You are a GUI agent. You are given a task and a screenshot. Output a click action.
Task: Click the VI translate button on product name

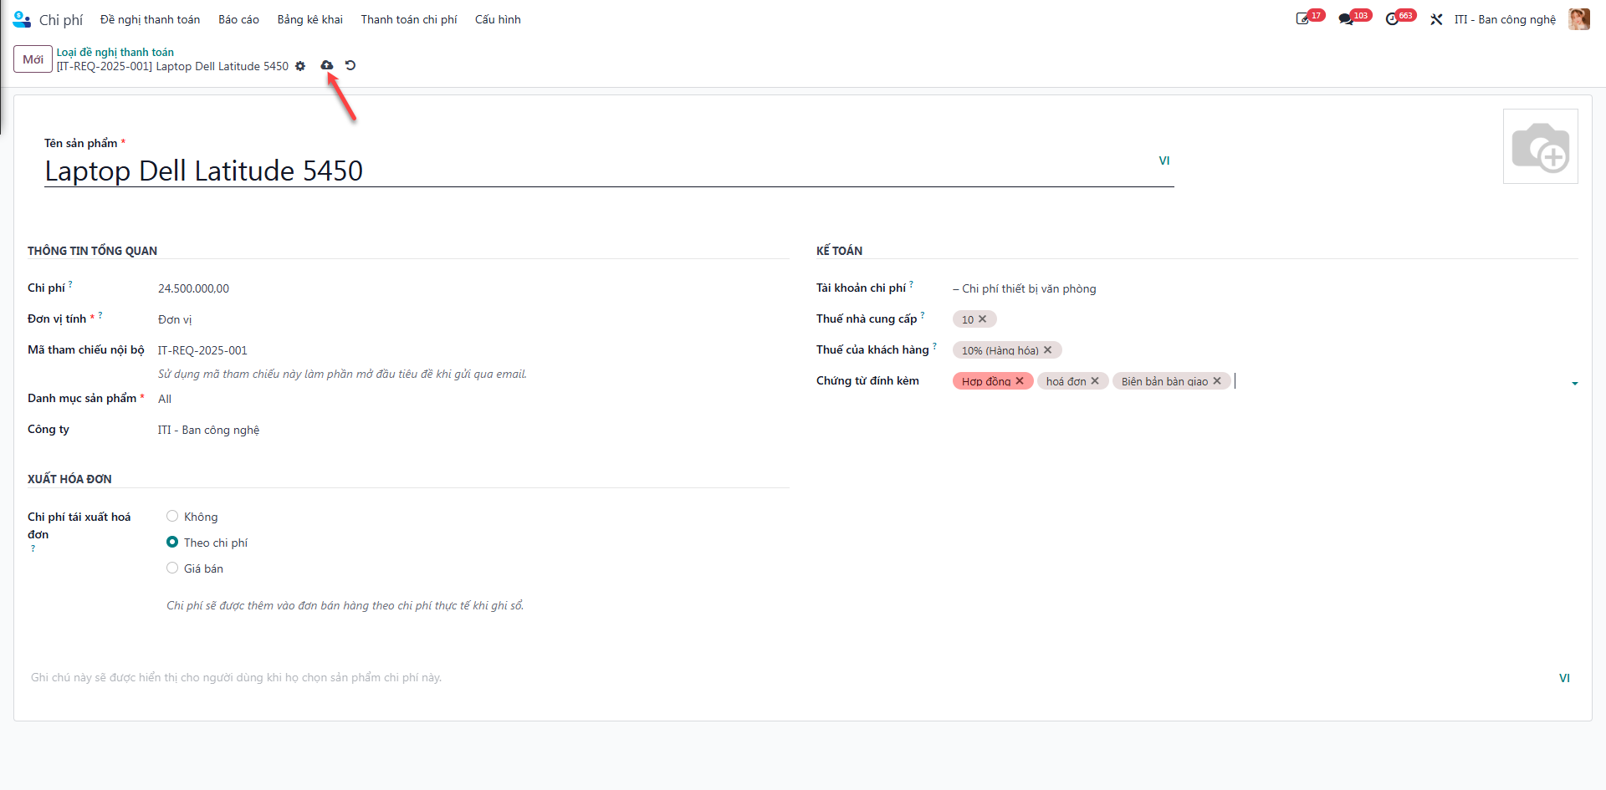[x=1164, y=161]
